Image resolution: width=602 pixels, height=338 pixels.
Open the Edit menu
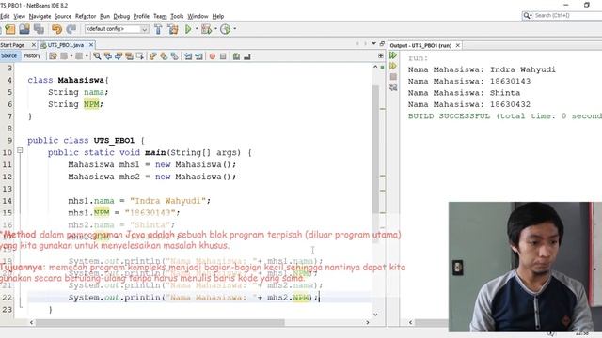5,17
